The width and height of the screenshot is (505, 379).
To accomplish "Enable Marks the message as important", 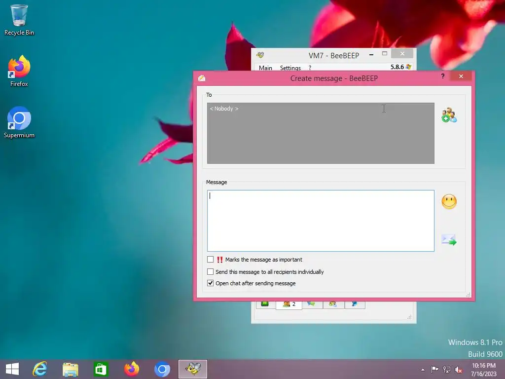I will point(210,260).
